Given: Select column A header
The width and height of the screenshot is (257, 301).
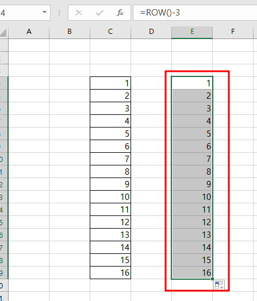Looking at the screenshot, I should coord(29,32).
